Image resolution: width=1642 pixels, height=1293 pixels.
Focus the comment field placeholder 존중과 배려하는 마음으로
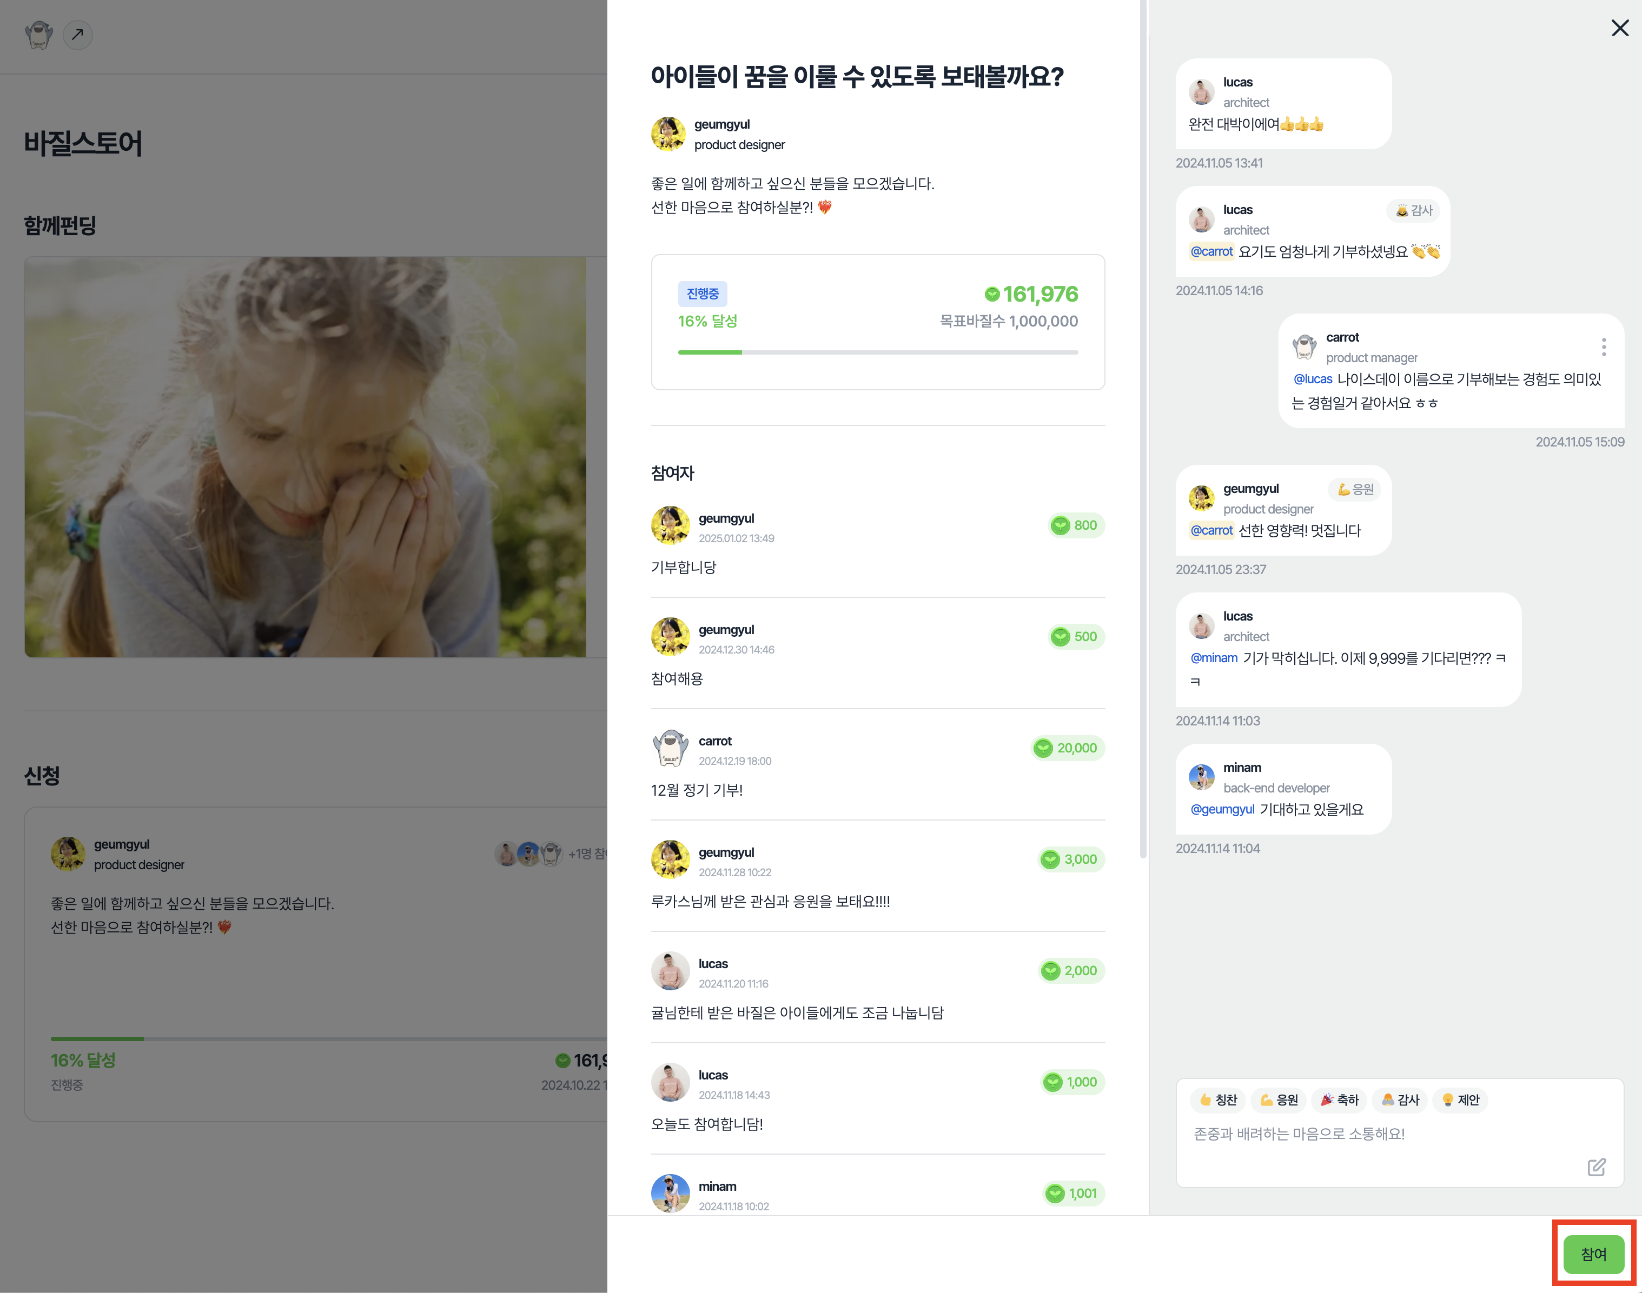1299,1134
